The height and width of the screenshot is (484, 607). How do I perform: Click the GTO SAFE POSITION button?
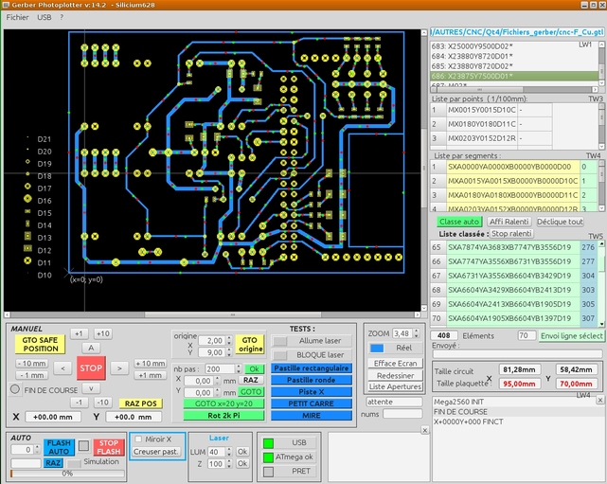[39, 343]
